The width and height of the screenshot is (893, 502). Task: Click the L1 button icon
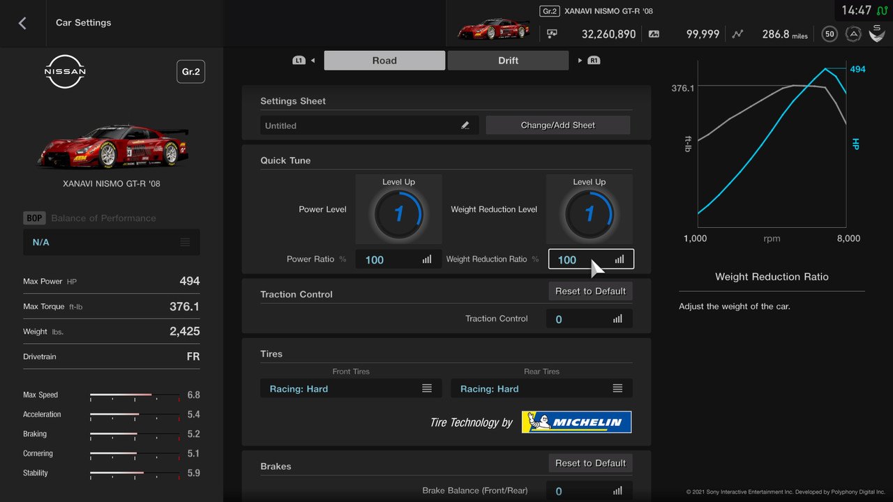click(x=299, y=61)
